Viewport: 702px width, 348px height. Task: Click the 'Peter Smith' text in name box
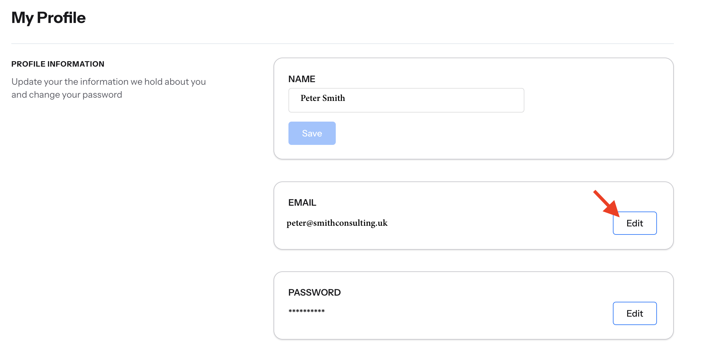tap(322, 98)
